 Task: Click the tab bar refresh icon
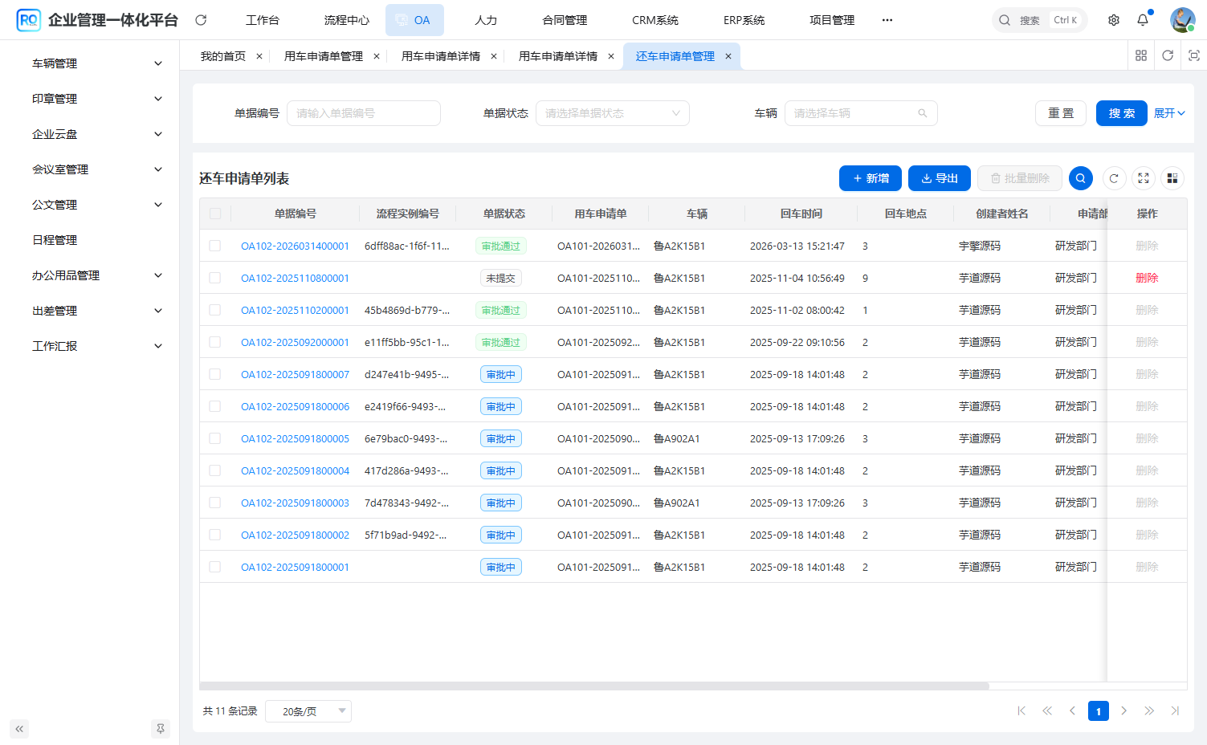coord(1168,55)
